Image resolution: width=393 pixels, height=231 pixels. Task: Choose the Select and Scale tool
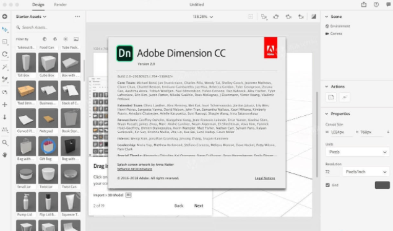(5, 41)
